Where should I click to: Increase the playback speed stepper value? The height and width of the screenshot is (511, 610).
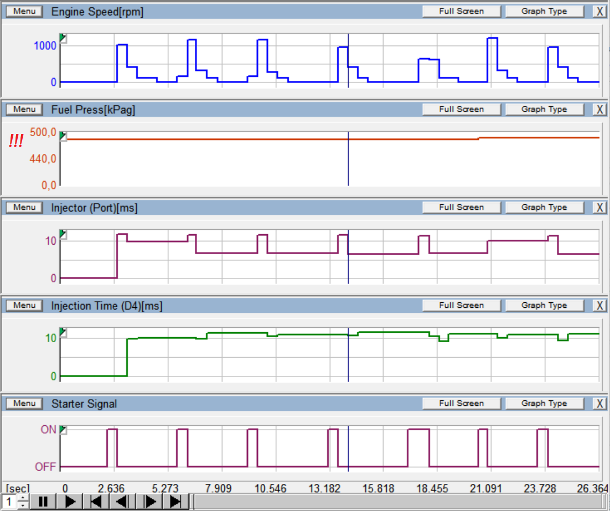(22, 498)
